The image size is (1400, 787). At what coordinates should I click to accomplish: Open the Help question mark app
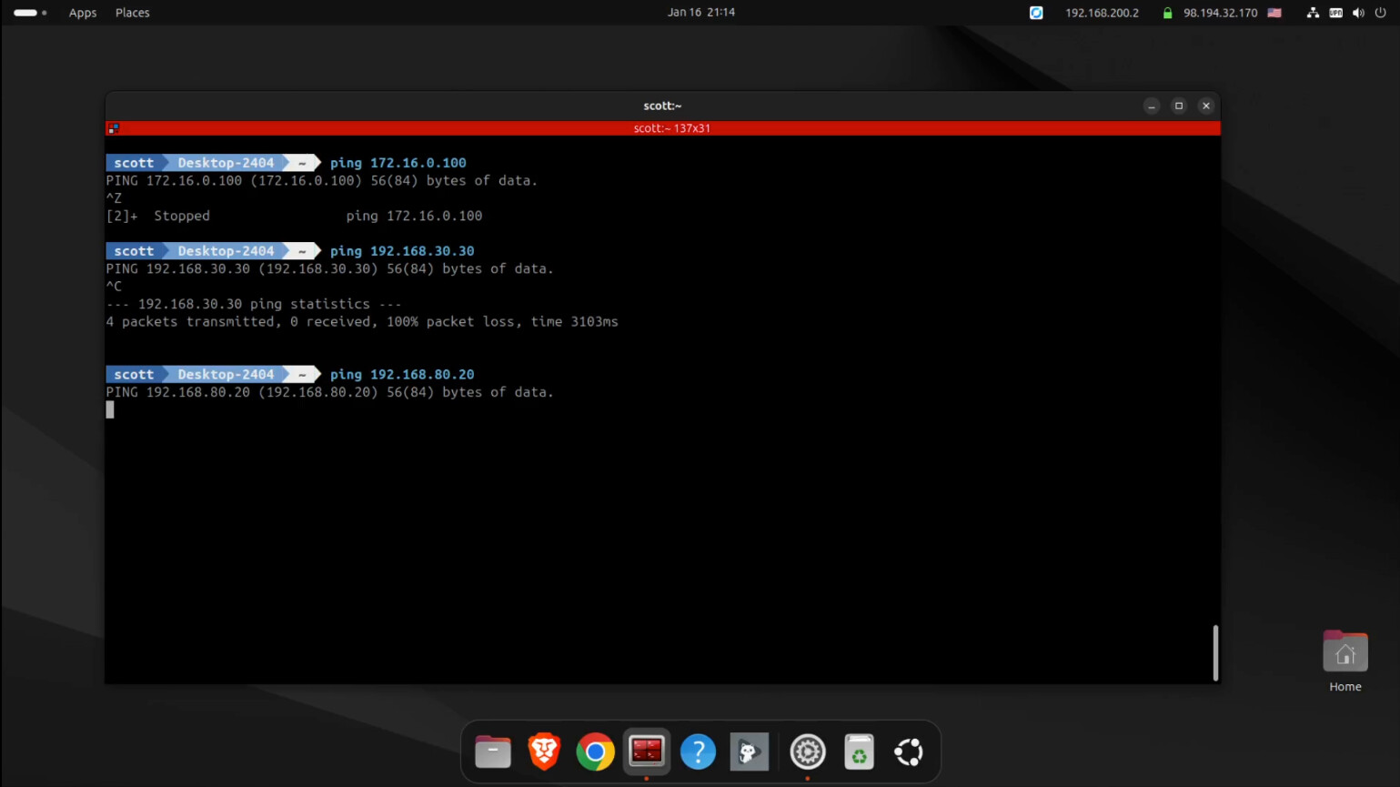pos(698,752)
